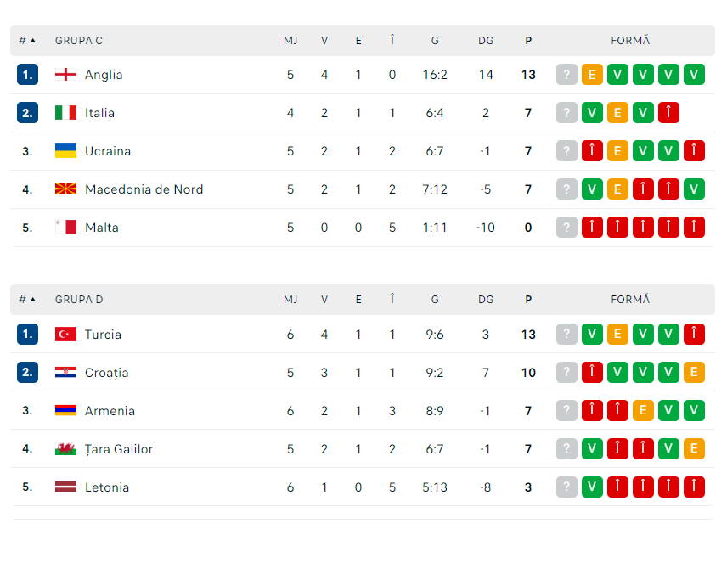Viewport: 727px width, 574px height.
Task: Open Anglia's team page
Action: click(104, 74)
